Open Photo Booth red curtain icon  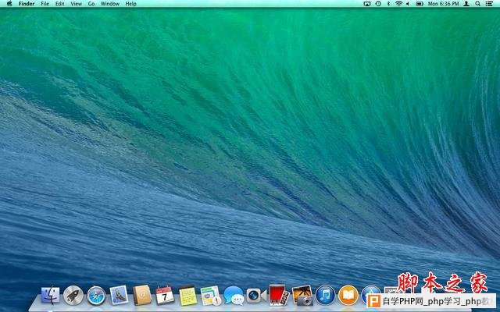[280, 295]
